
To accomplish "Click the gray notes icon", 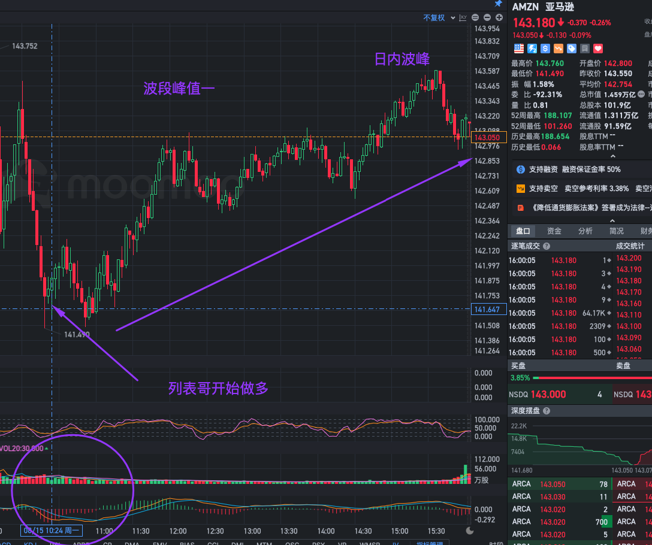I will point(585,49).
